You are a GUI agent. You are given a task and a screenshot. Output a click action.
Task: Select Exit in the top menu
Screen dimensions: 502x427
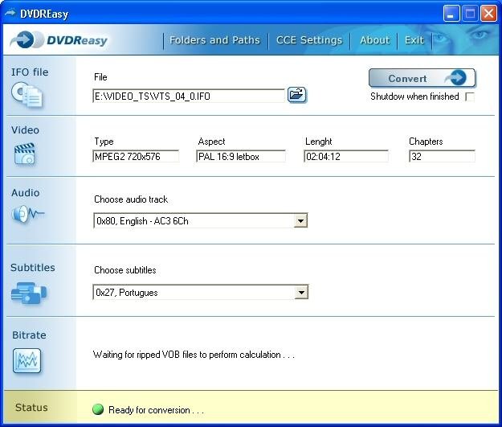[x=414, y=40]
